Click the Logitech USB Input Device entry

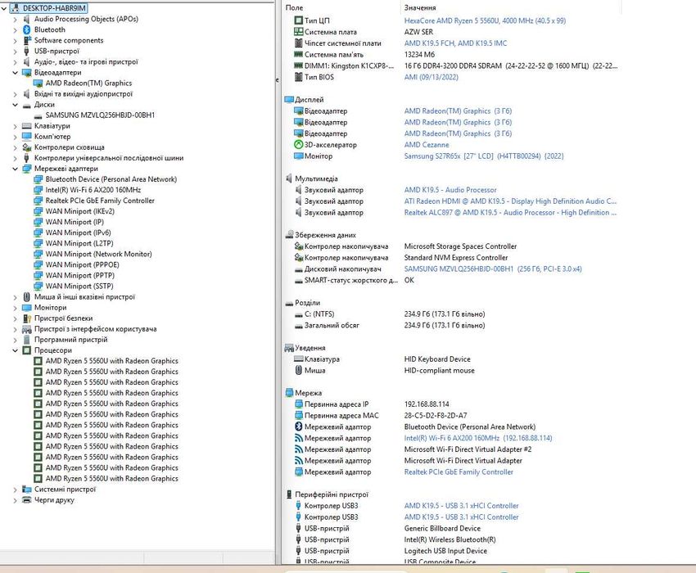(445, 551)
